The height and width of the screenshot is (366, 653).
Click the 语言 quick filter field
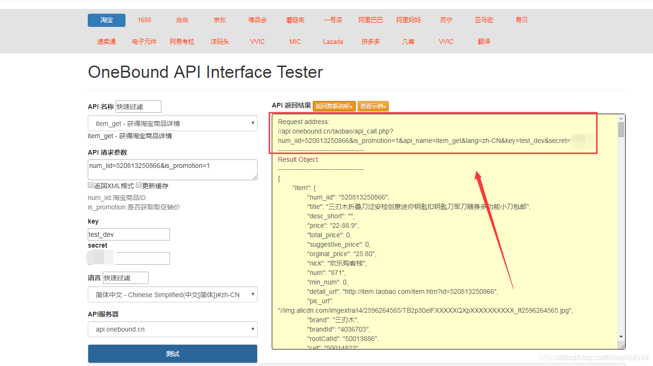pyautogui.click(x=126, y=278)
